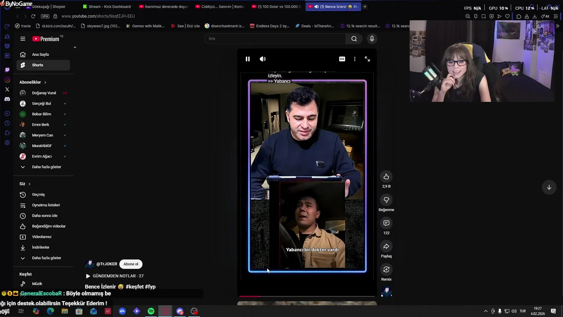Open MuratAbiGF subscription

[x=43, y=146]
